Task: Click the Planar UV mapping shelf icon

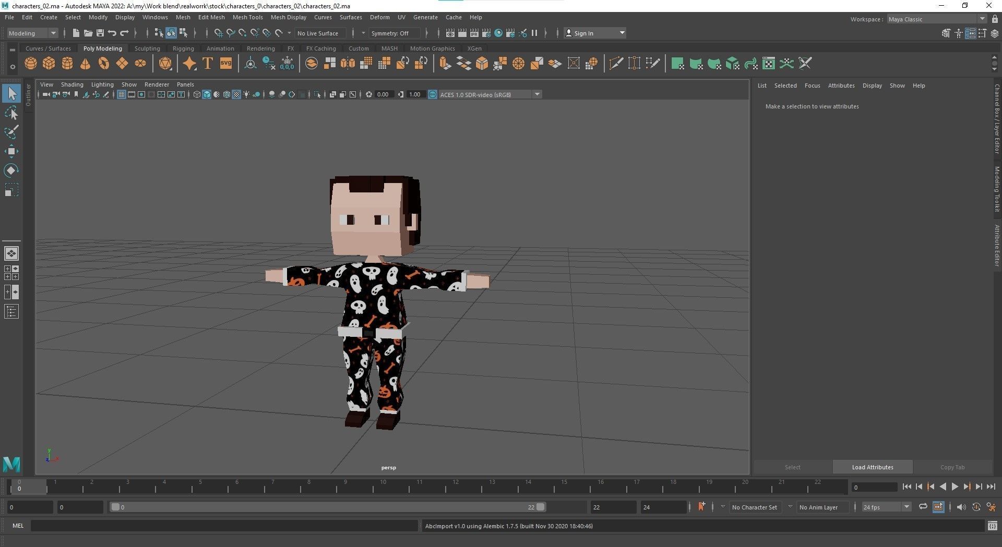Action: pos(678,64)
